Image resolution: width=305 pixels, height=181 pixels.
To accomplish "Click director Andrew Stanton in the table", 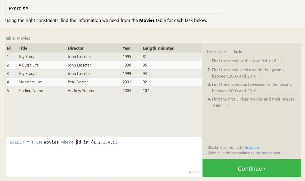I will click(x=82, y=91).
